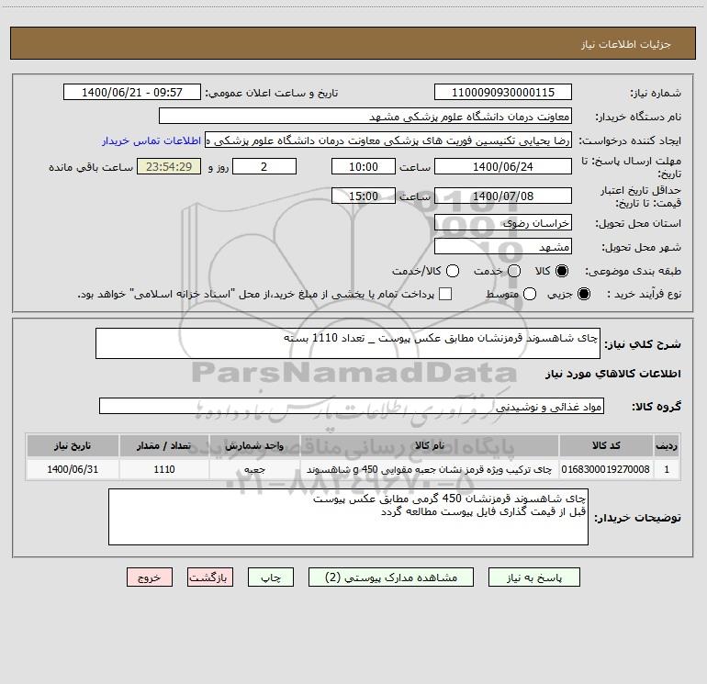Select the کالا/خدمت radio button
707x684 pixels.
(x=453, y=271)
